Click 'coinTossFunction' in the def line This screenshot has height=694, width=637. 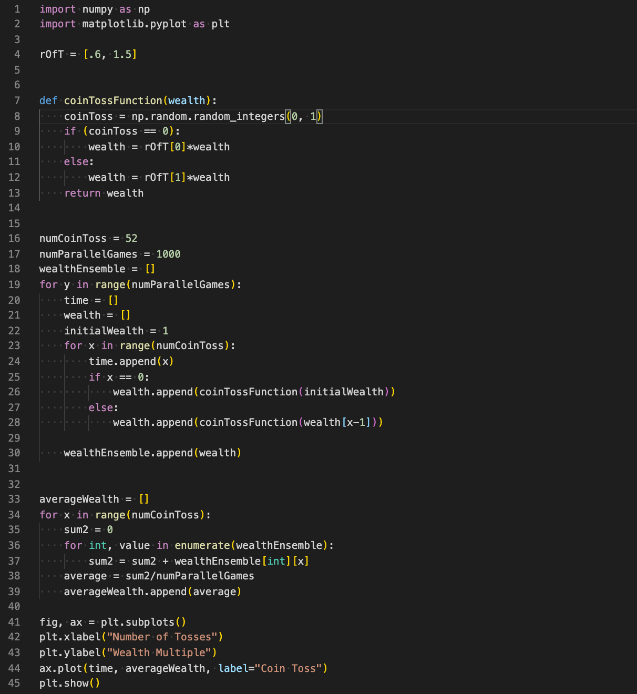(113, 100)
